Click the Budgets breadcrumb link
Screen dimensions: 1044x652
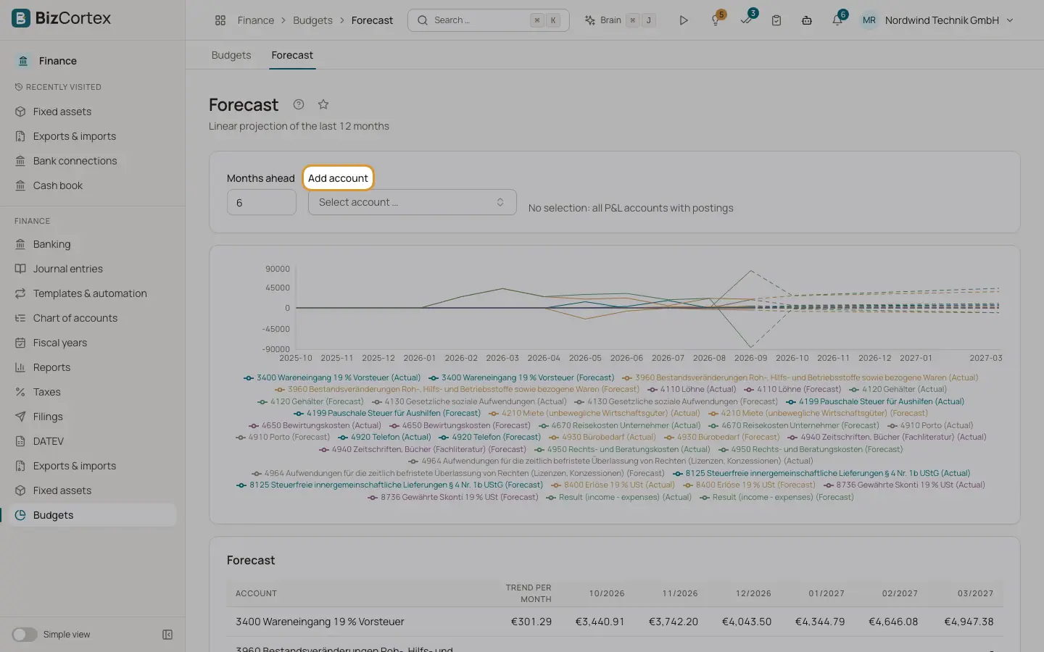(x=312, y=20)
